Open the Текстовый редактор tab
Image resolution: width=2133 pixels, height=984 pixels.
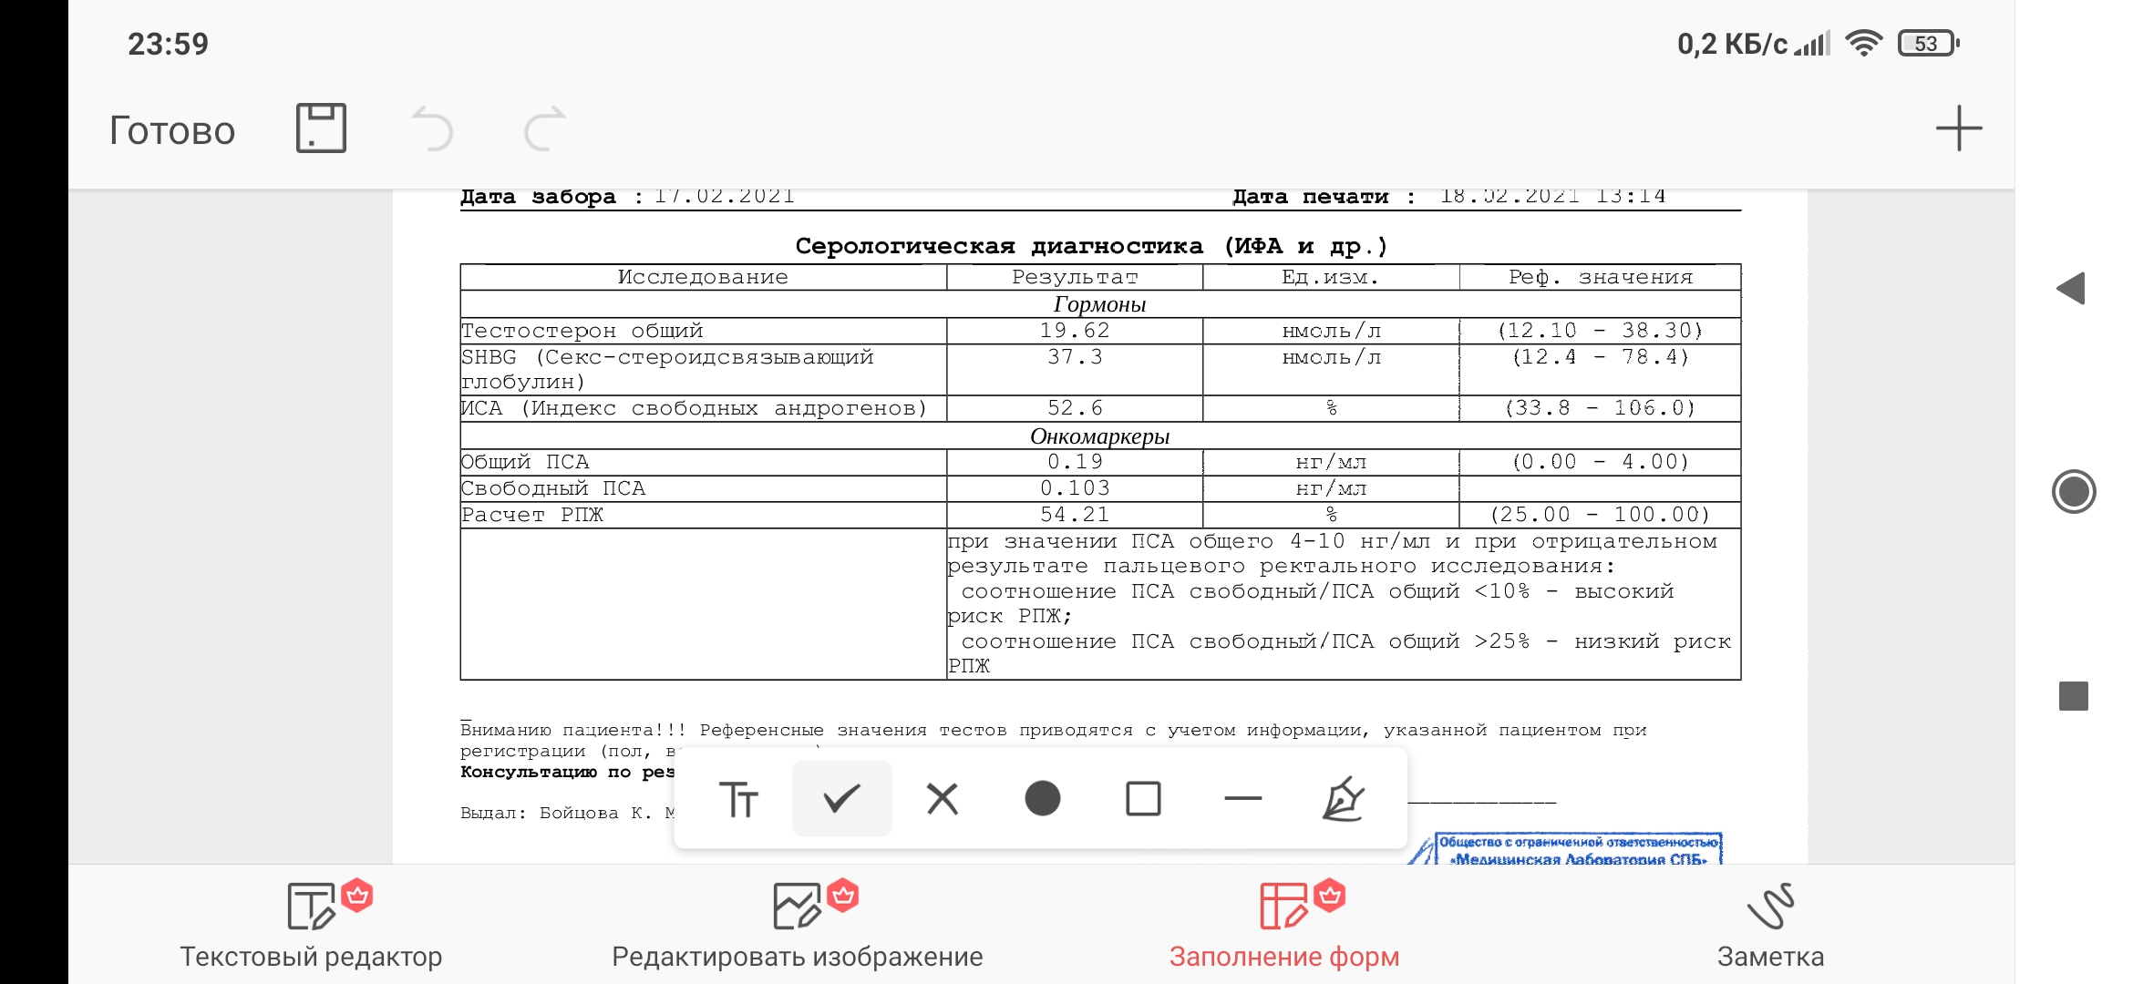[x=311, y=925]
